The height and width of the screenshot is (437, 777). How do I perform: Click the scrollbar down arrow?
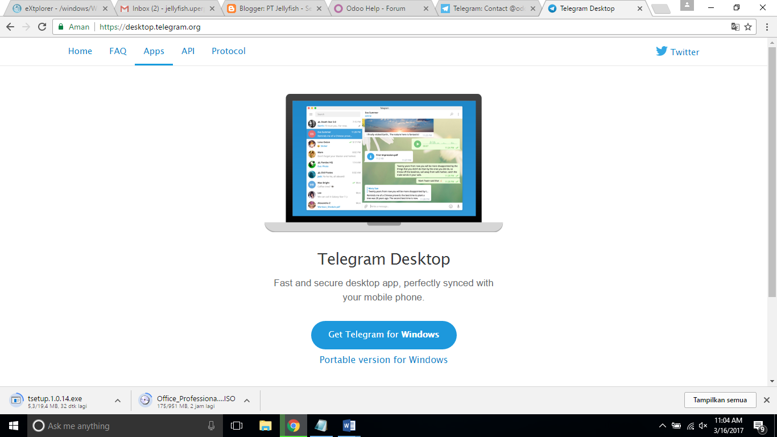[x=772, y=381]
